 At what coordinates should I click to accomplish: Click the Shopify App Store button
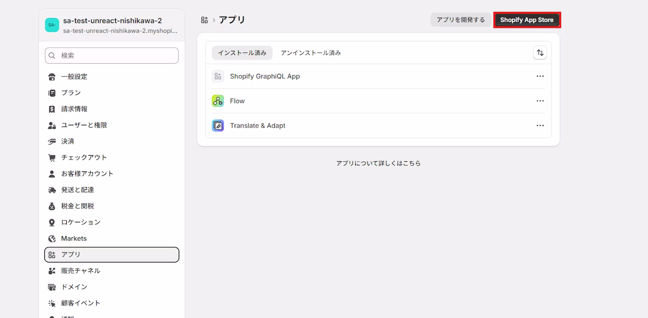pos(527,19)
